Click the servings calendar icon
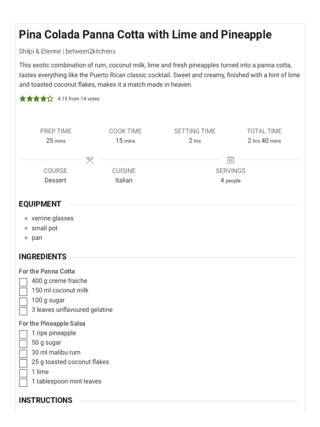Screen dimensions: 320x427 (x=230, y=160)
